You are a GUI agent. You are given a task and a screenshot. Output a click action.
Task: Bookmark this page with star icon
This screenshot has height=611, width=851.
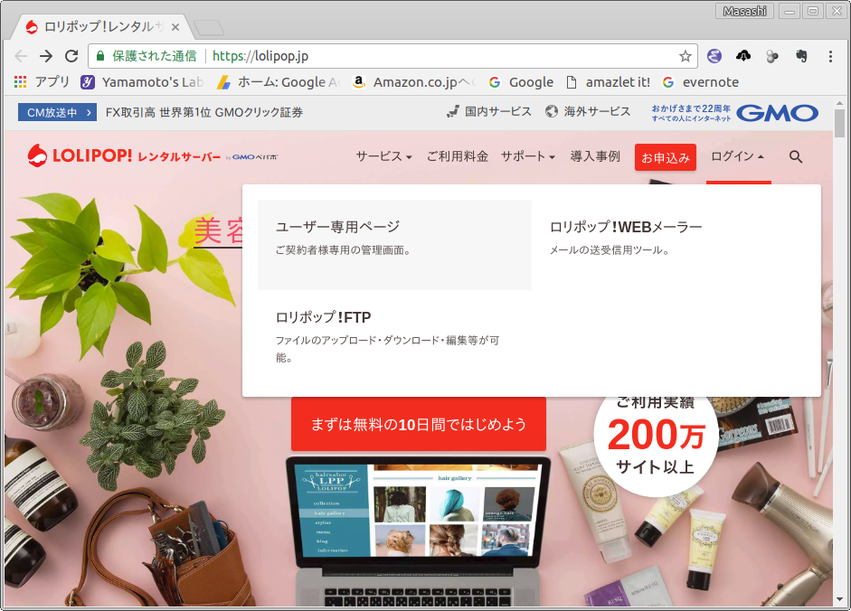pos(686,56)
